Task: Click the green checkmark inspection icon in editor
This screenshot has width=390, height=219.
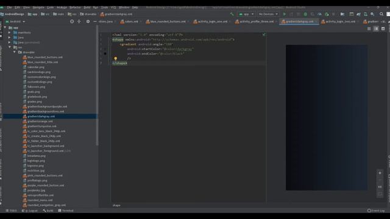Action: 264,35
